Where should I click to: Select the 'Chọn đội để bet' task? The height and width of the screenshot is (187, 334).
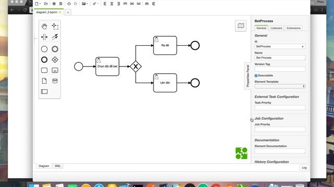coord(108,66)
